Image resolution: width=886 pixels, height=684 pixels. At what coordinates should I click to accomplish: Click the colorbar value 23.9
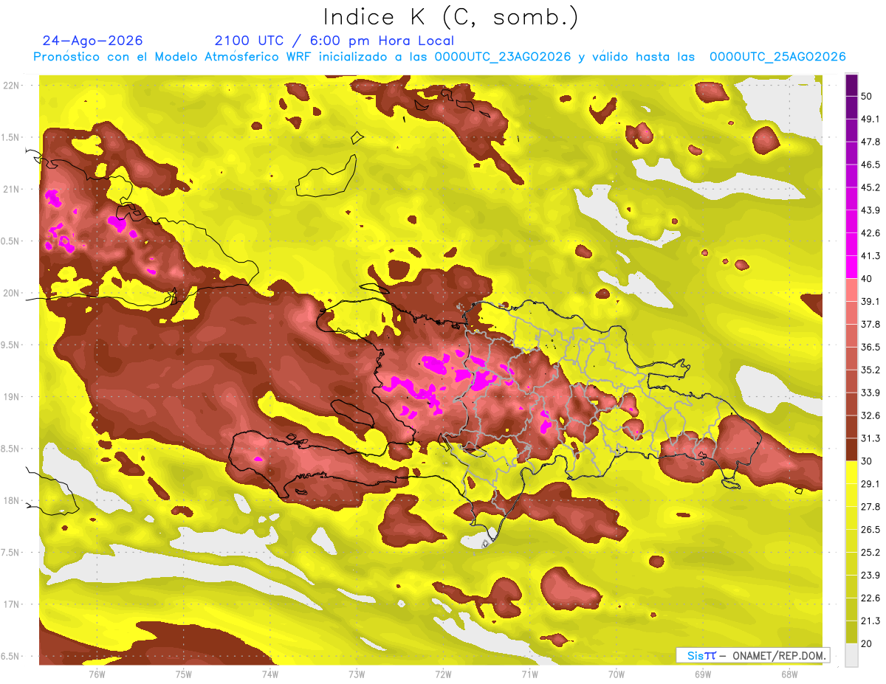pos(870,575)
